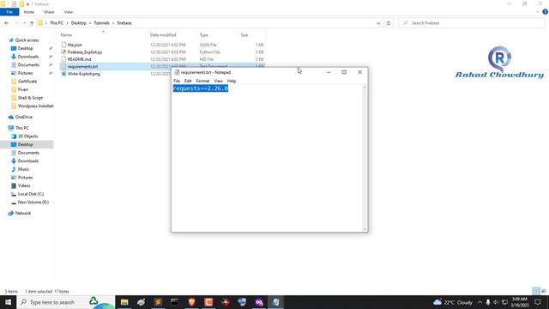This screenshot has width=549, height=309.
Task: Select README.md file icon
Action: tap(63, 59)
